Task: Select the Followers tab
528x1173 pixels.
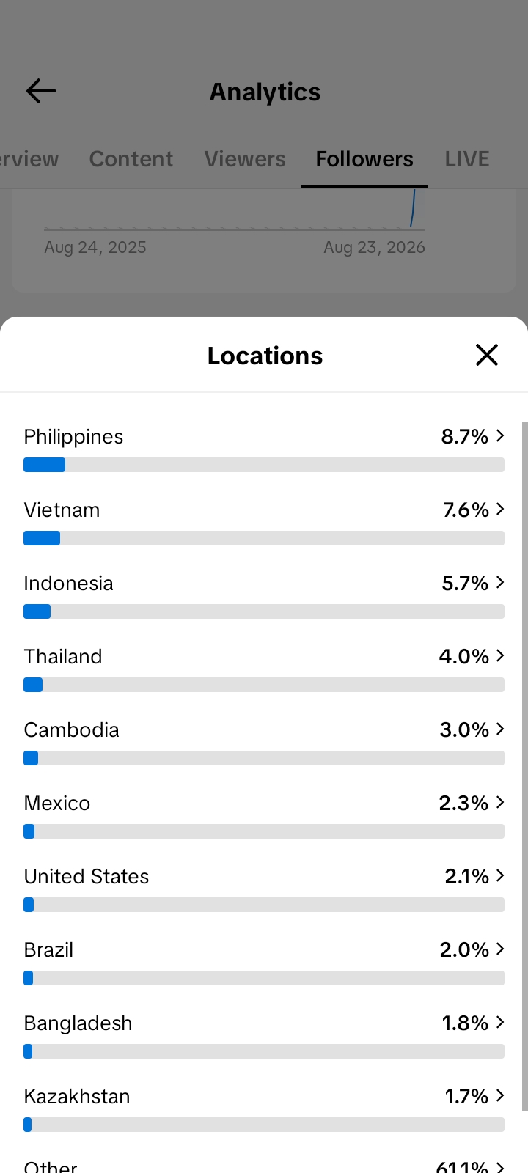Action: (x=364, y=159)
